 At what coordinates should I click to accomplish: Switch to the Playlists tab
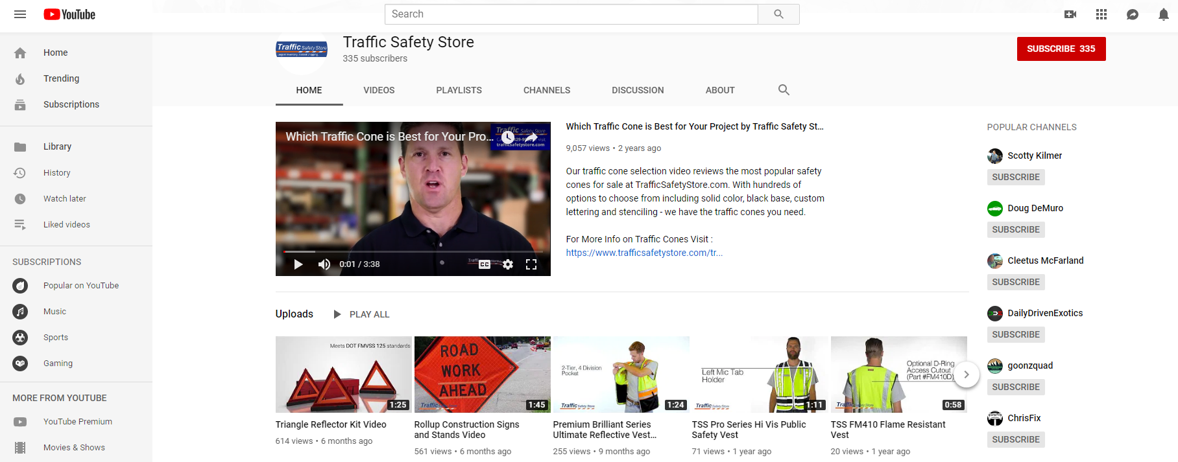(x=459, y=90)
